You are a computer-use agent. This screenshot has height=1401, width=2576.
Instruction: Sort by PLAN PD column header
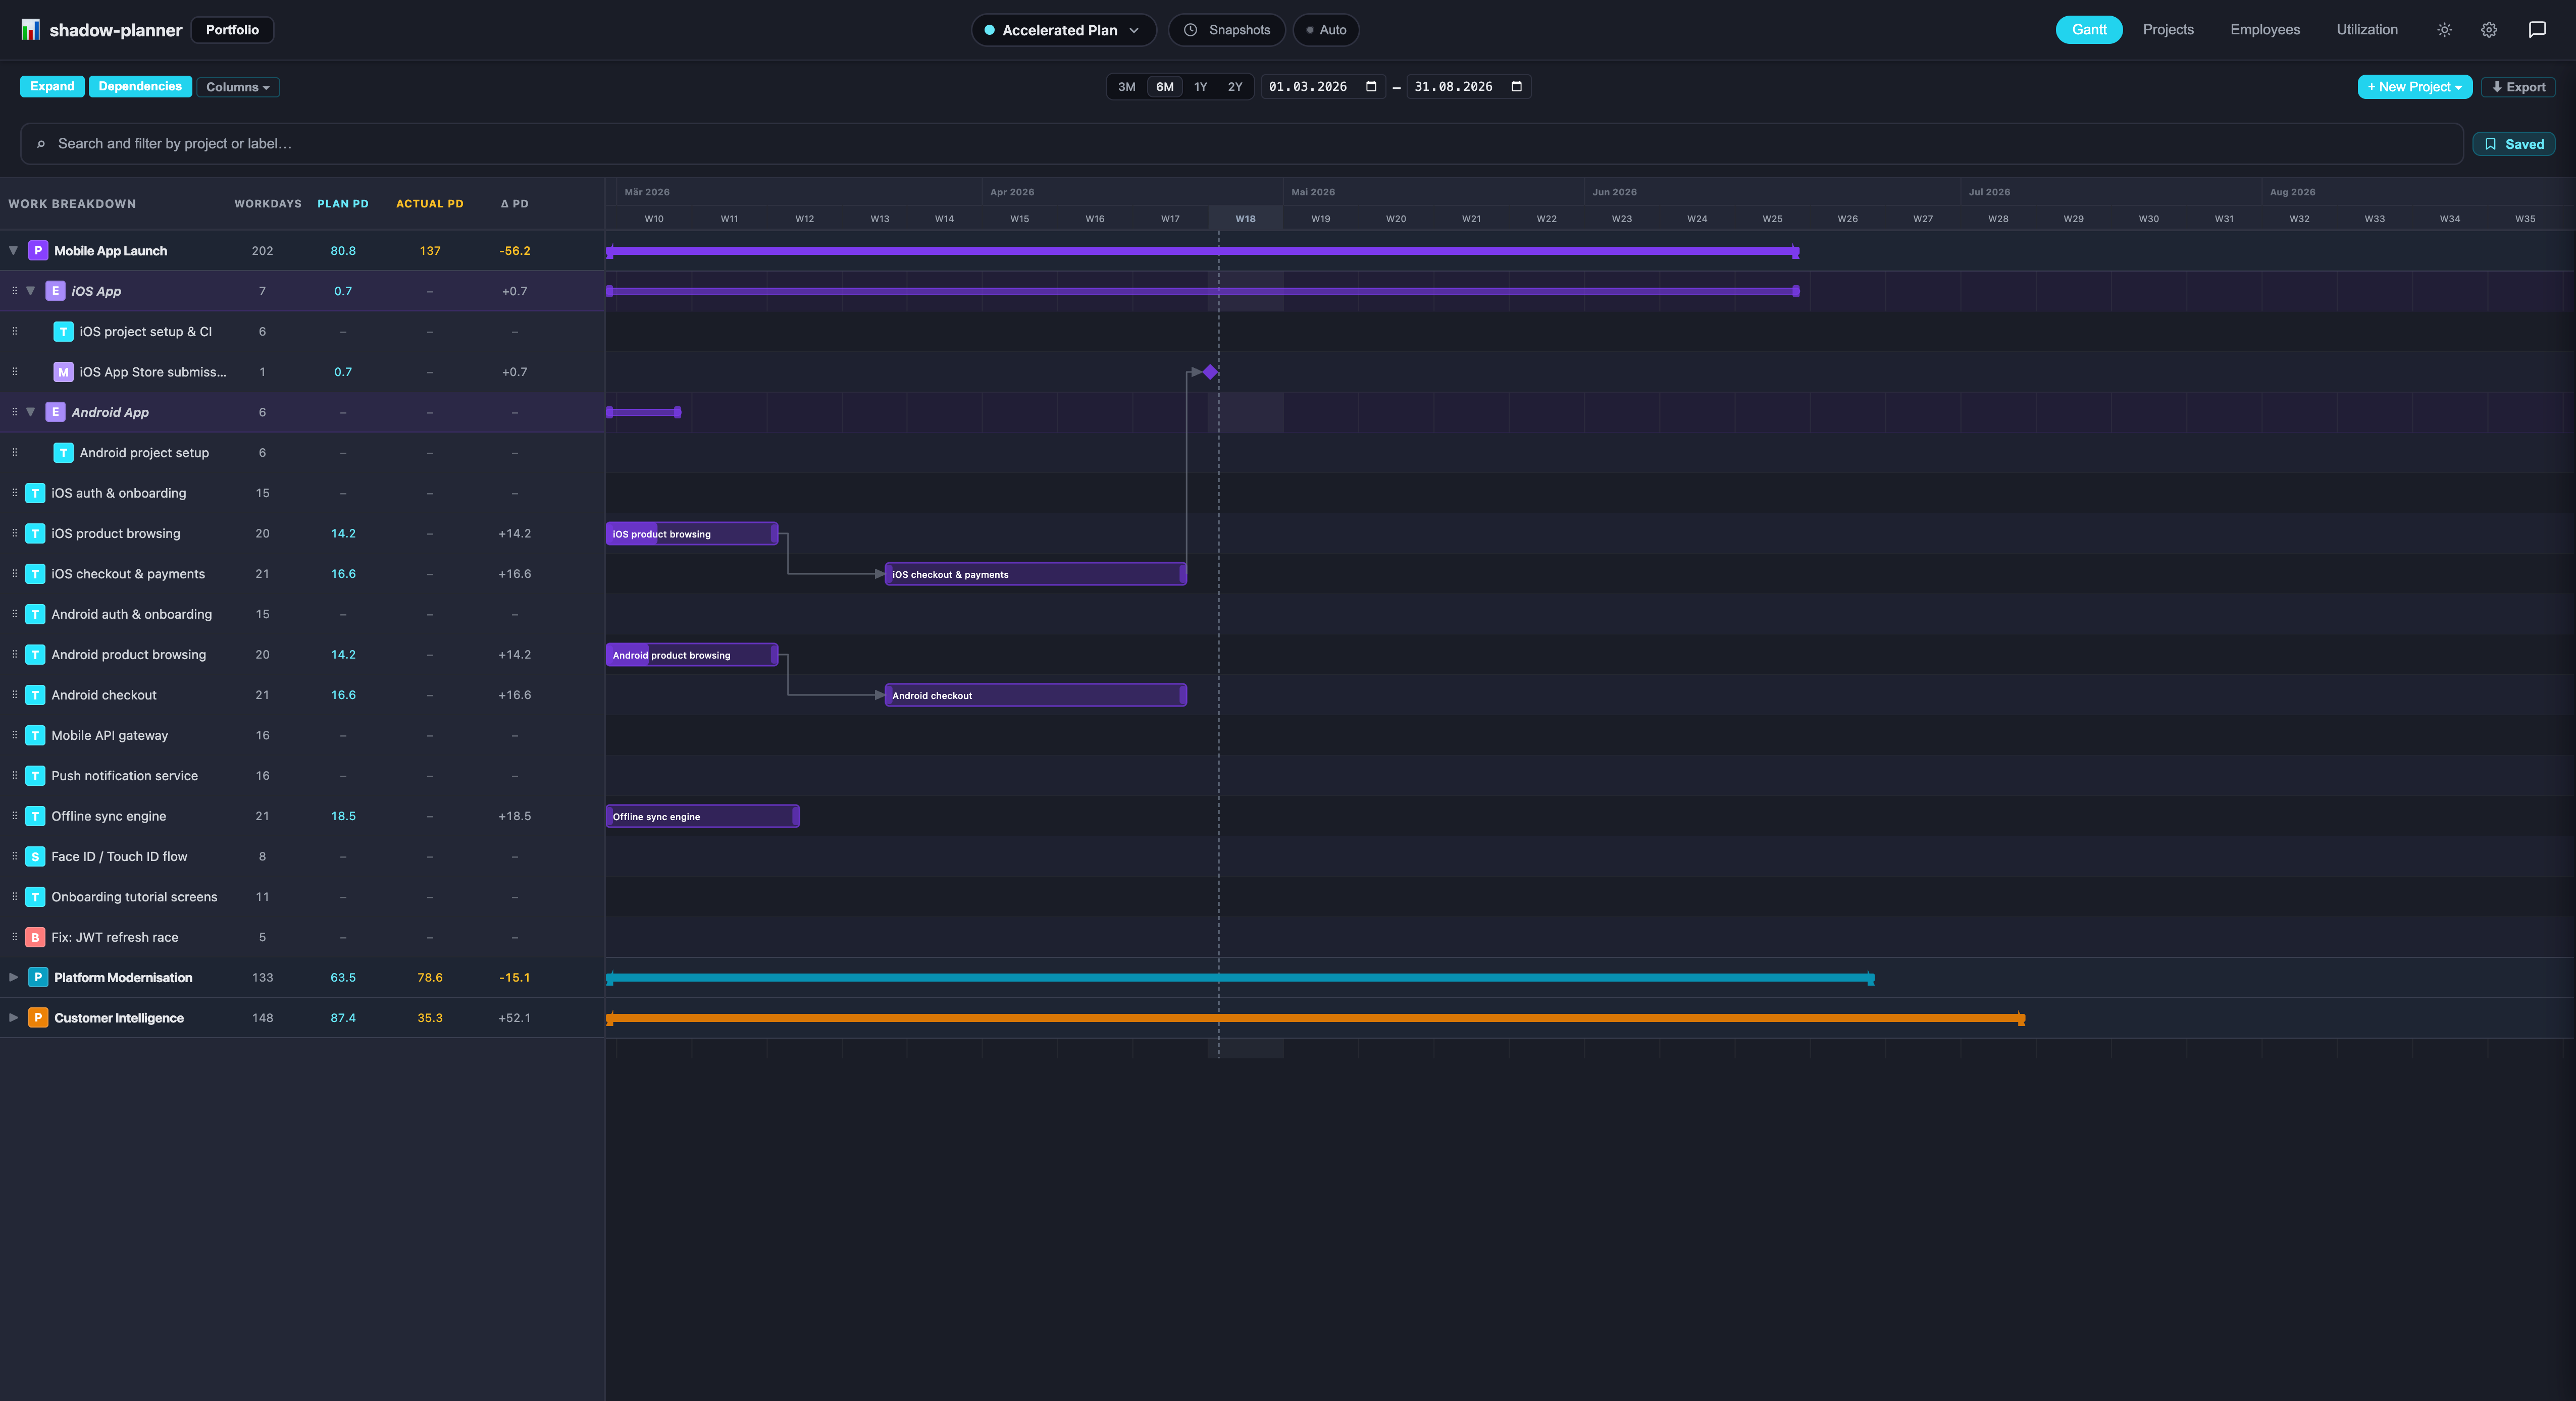click(343, 204)
